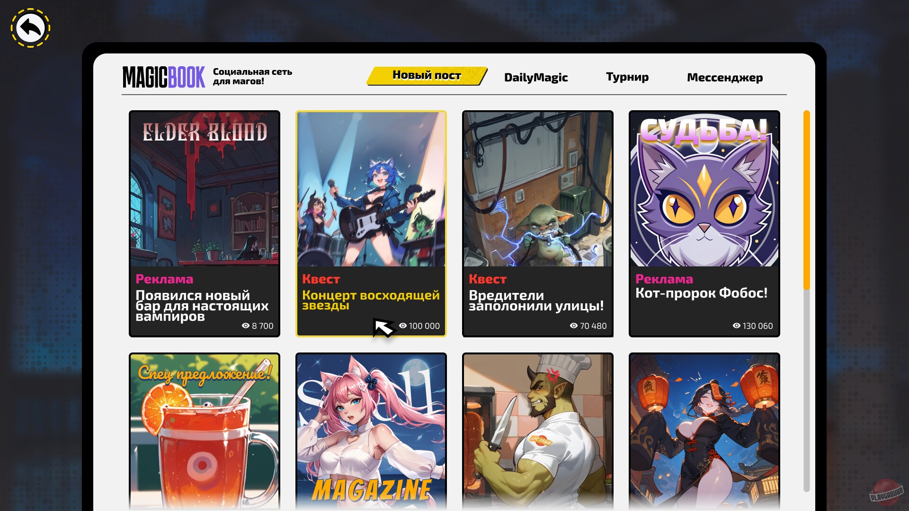Switch to the Турнир tab
The width and height of the screenshot is (909, 511).
click(x=627, y=77)
